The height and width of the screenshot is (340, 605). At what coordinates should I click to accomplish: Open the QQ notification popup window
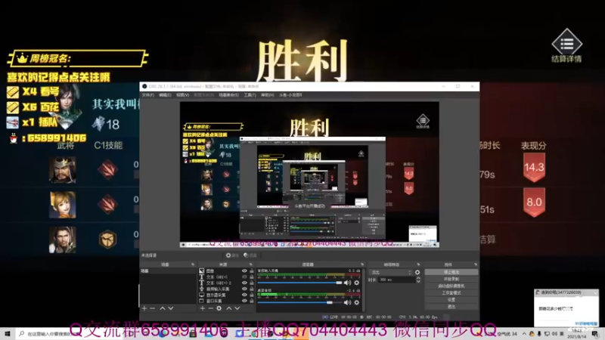pyautogui.click(x=566, y=308)
